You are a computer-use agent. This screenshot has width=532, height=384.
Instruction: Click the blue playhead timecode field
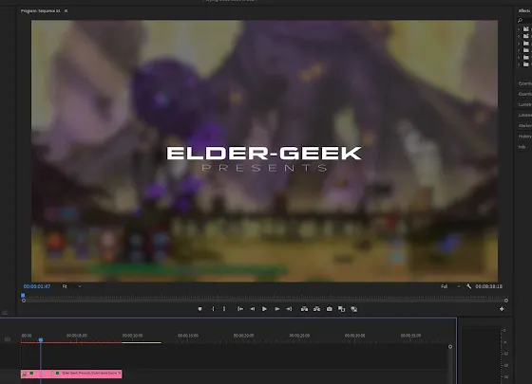[x=37, y=286]
